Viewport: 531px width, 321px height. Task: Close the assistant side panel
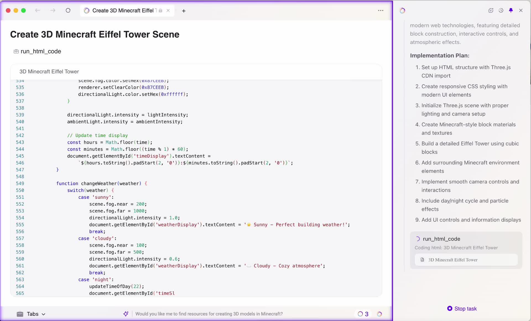click(x=521, y=10)
